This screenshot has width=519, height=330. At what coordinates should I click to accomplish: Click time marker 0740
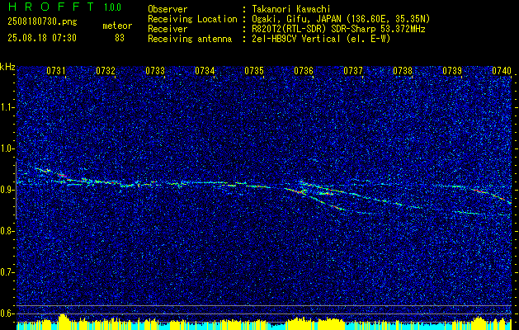502,70
